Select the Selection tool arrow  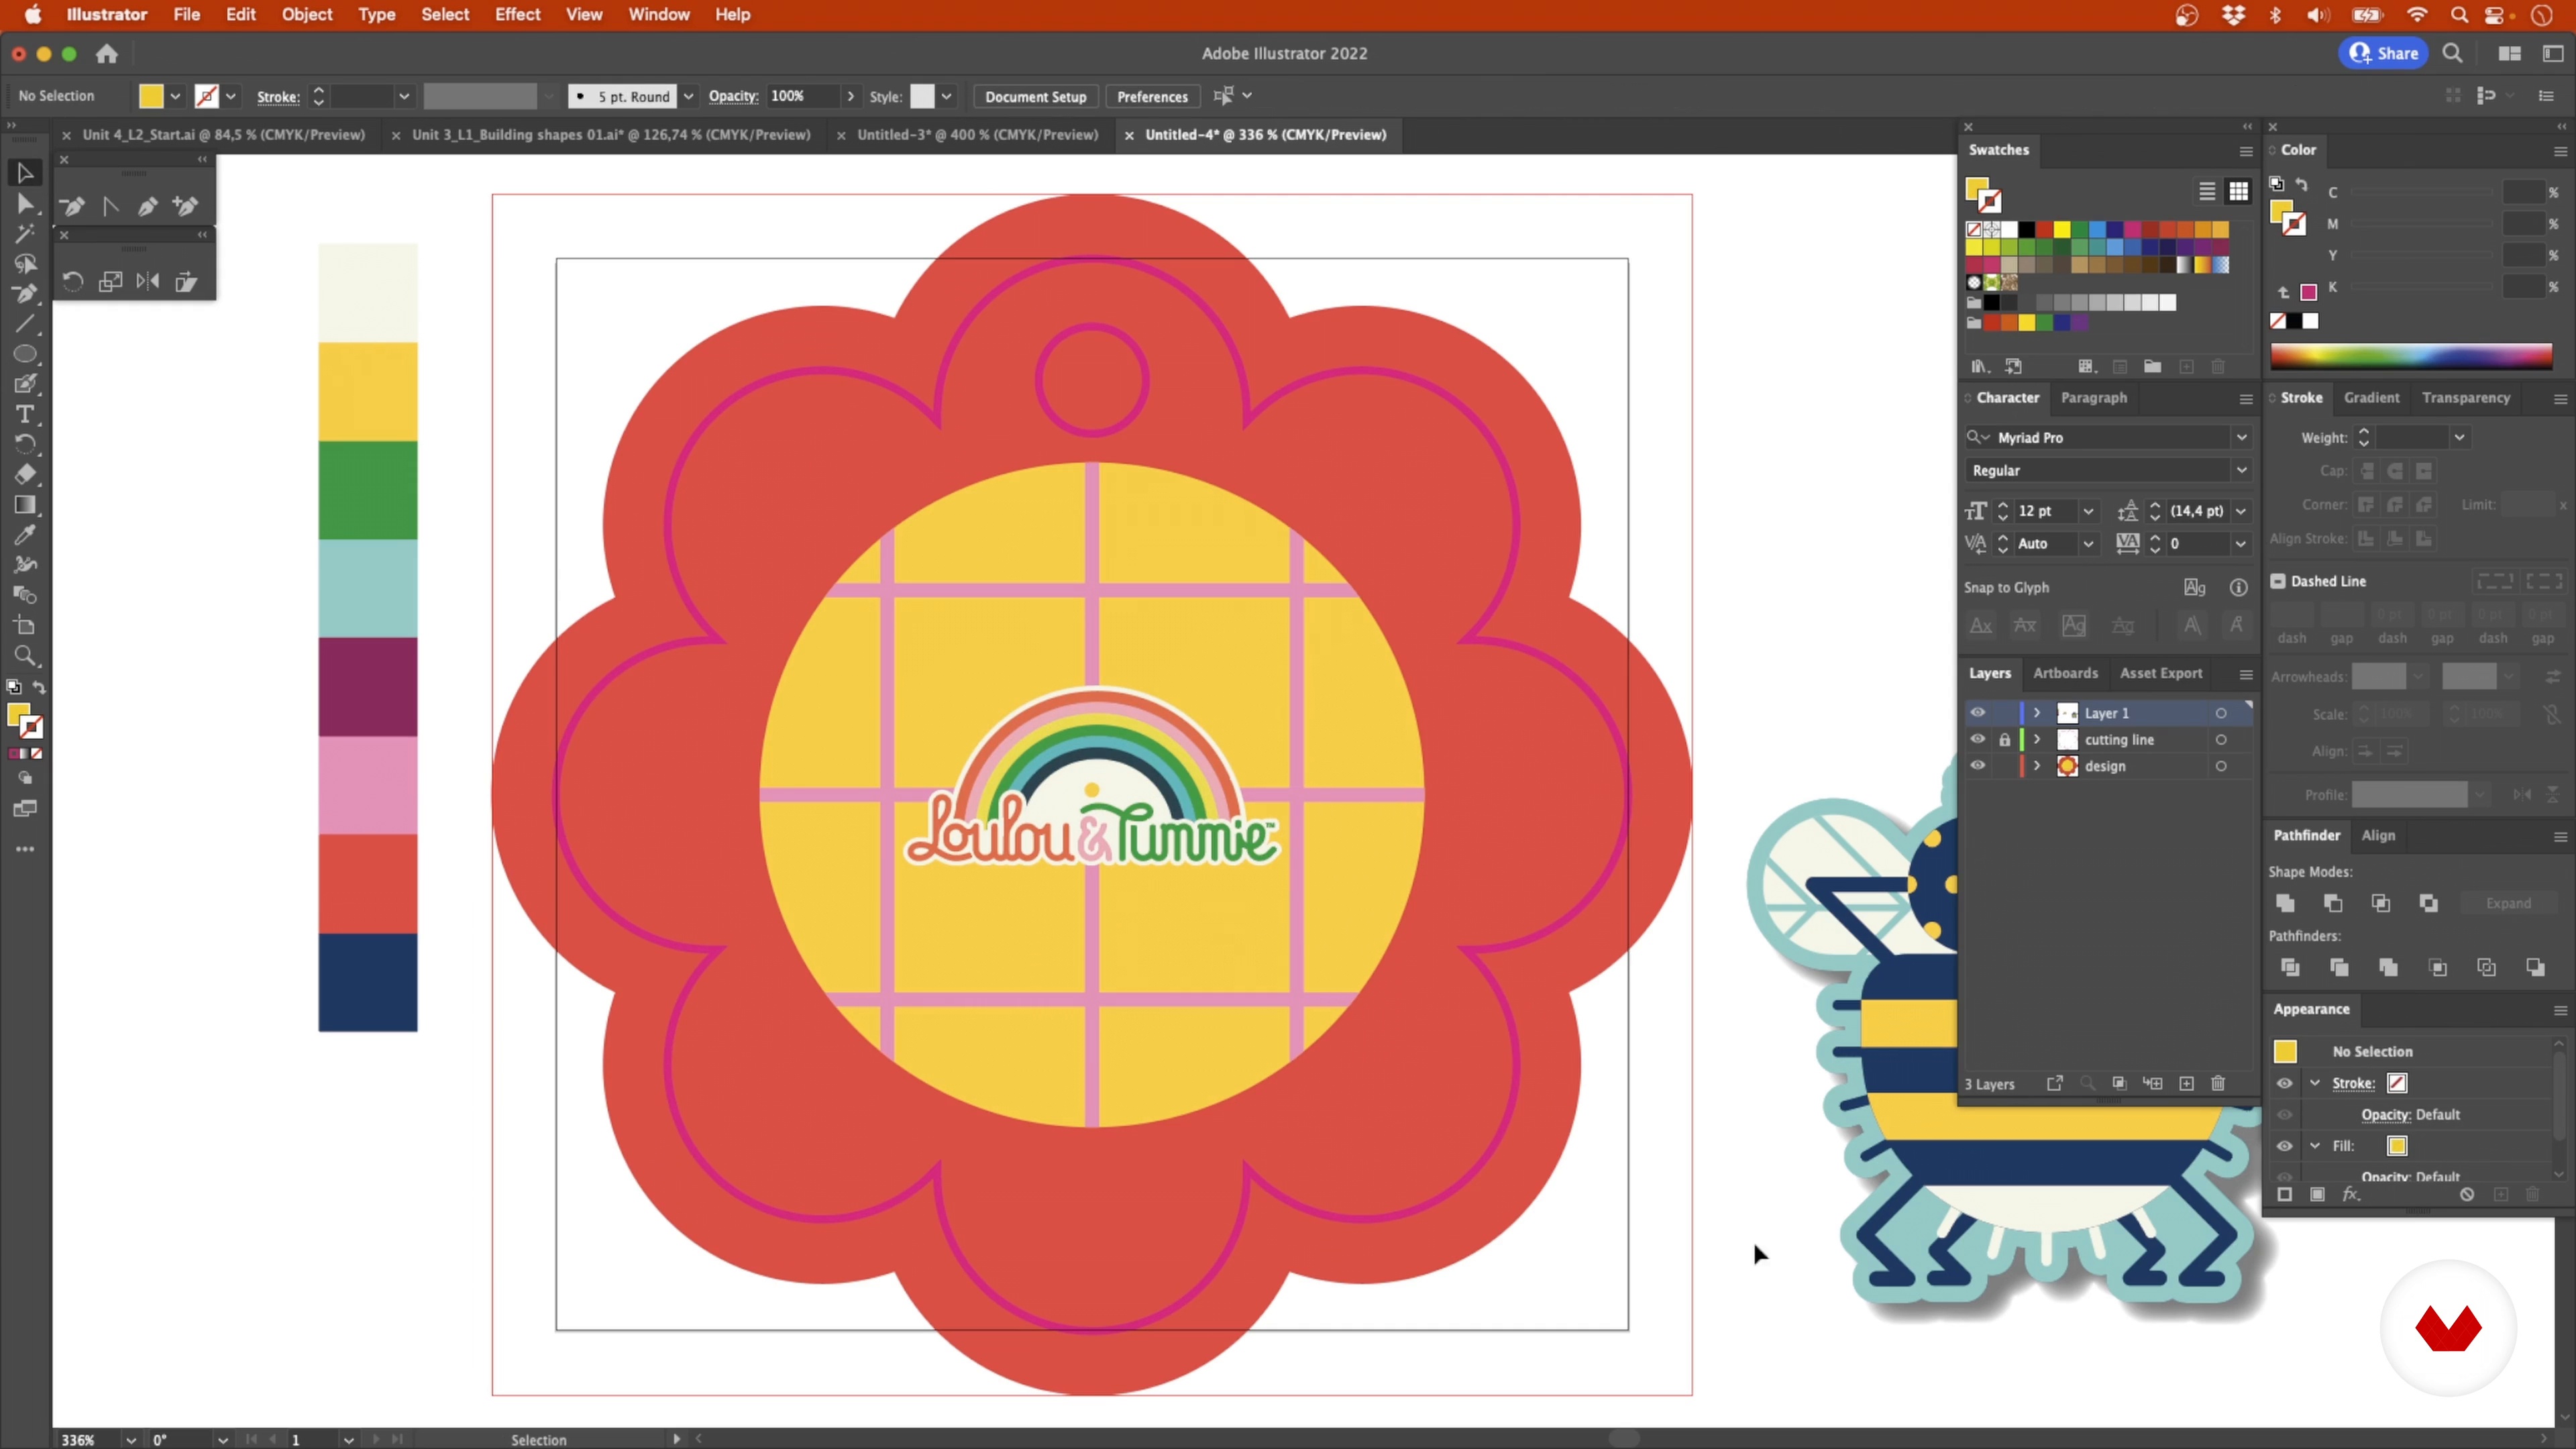[x=25, y=173]
